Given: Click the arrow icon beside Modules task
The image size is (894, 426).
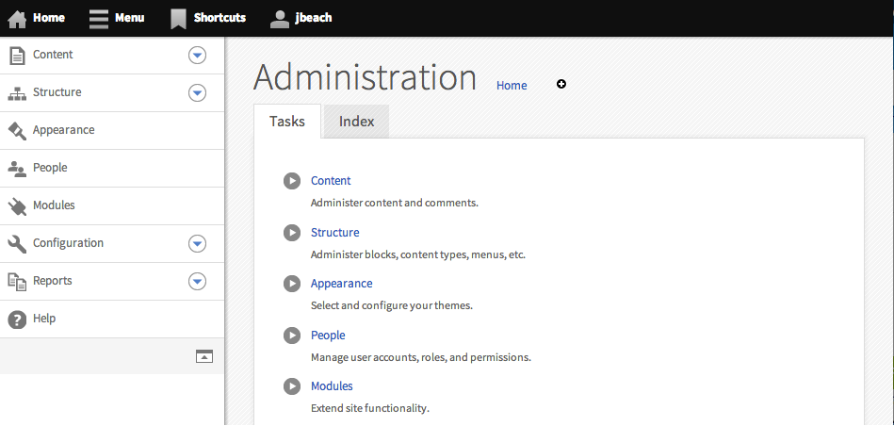Looking at the screenshot, I should tap(292, 386).
